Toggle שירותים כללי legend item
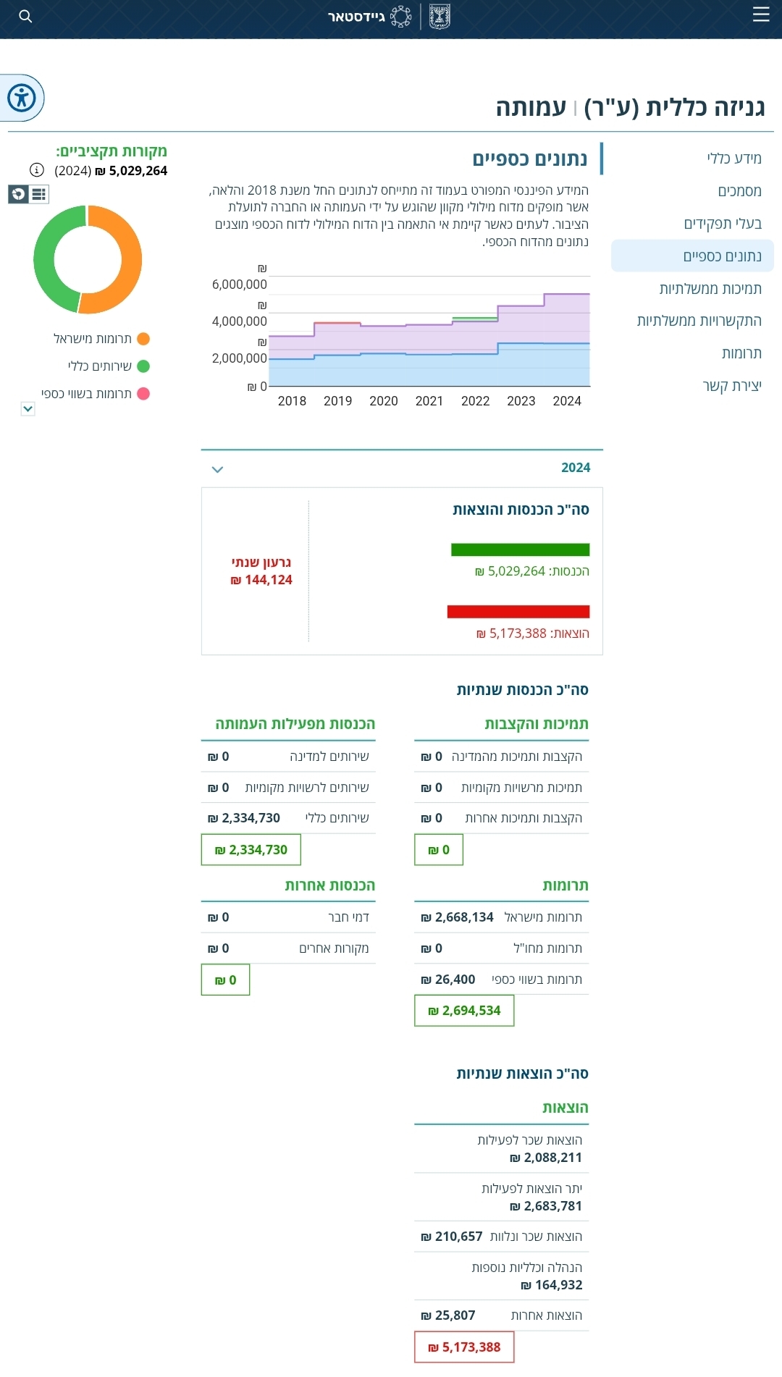The image size is (782, 1377). click(109, 366)
